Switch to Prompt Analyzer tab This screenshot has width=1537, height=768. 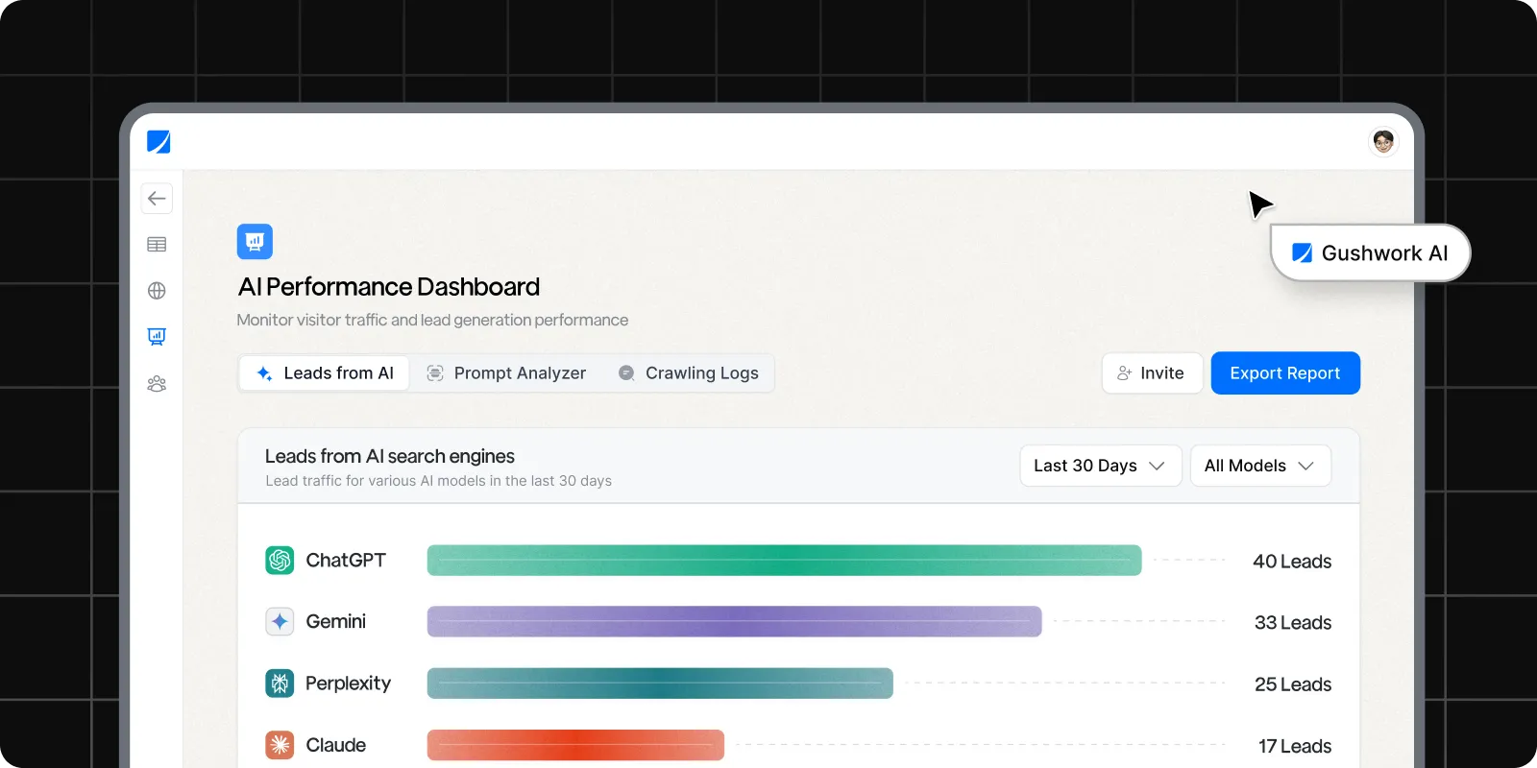(506, 373)
